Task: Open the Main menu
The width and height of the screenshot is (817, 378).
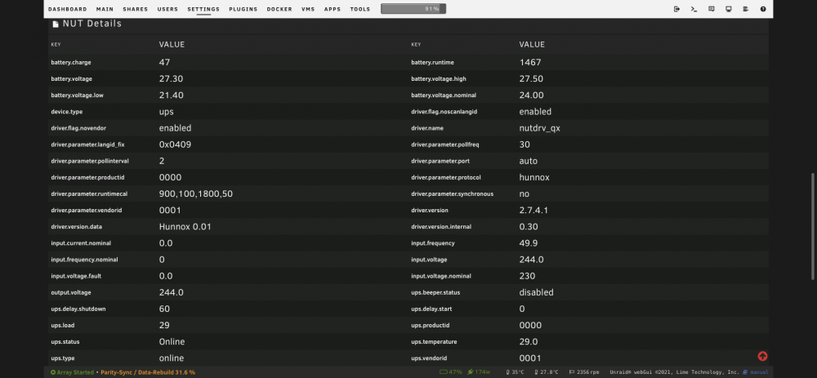Action: (105, 9)
